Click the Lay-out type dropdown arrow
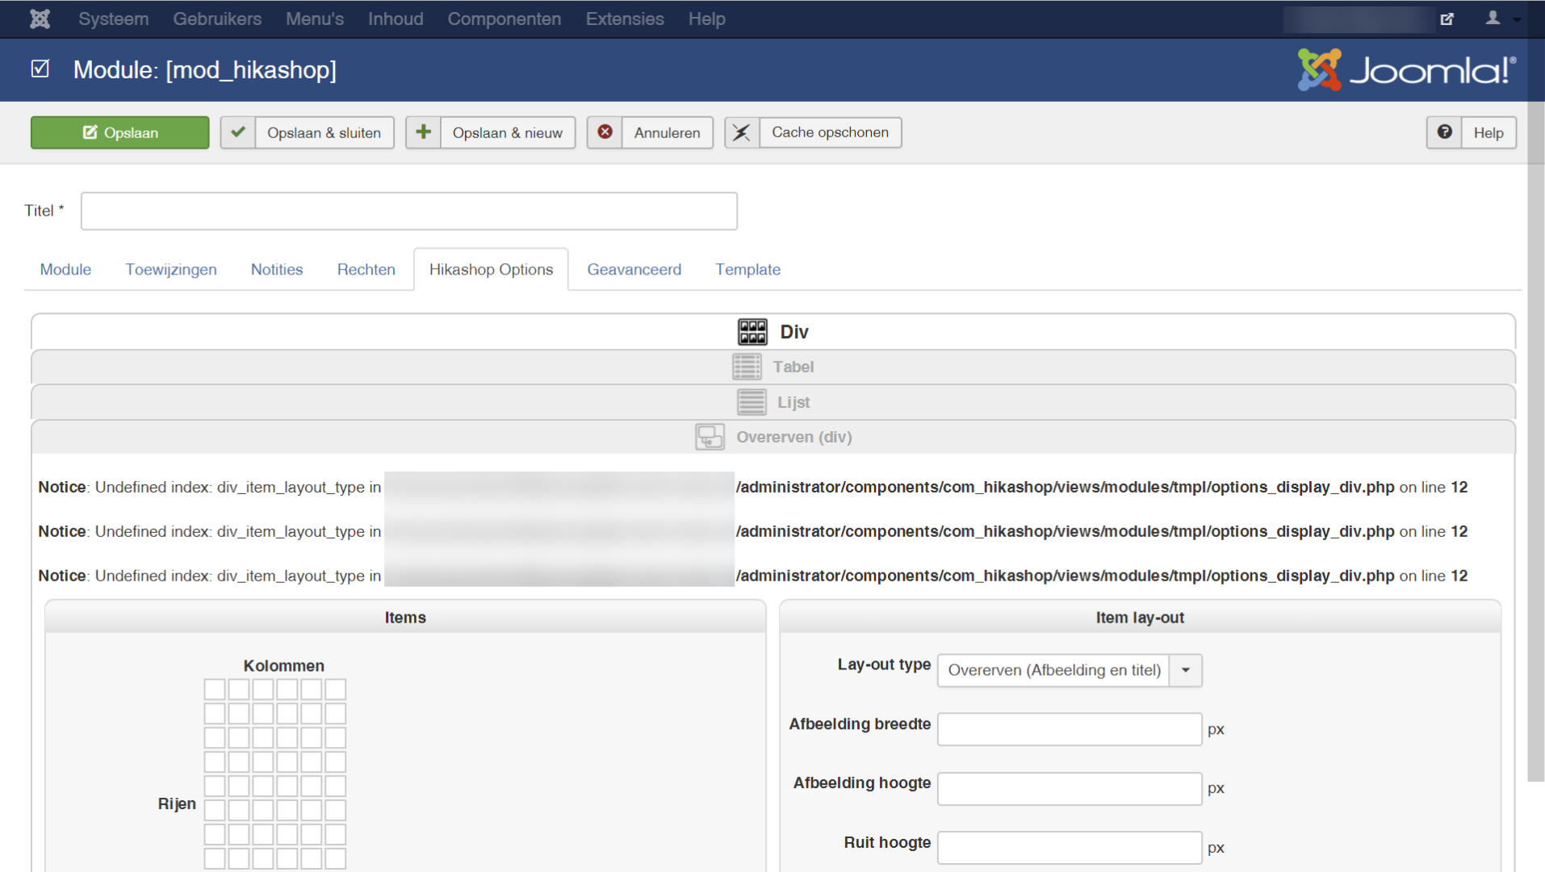Image resolution: width=1545 pixels, height=872 pixels. click(x=1186, y=670)
